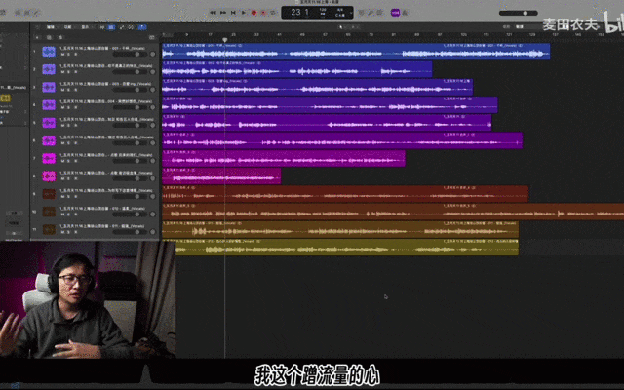Open the LCD display mode dropdown arrow
This screenshot has height=390, width=624.
(351, 13)
